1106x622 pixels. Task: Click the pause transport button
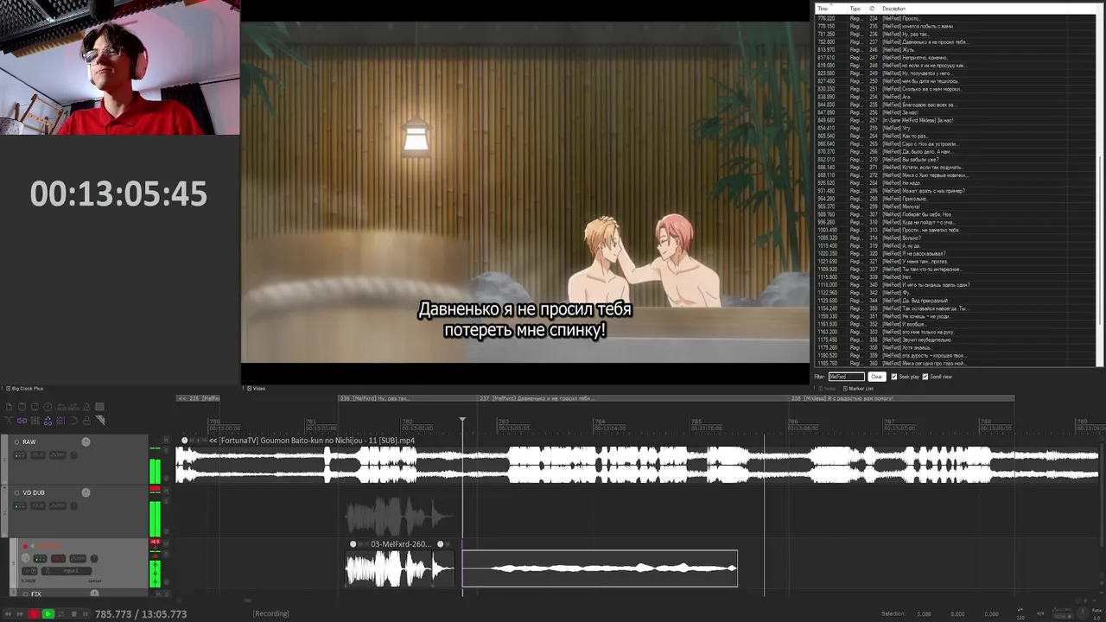pos(86,614)
